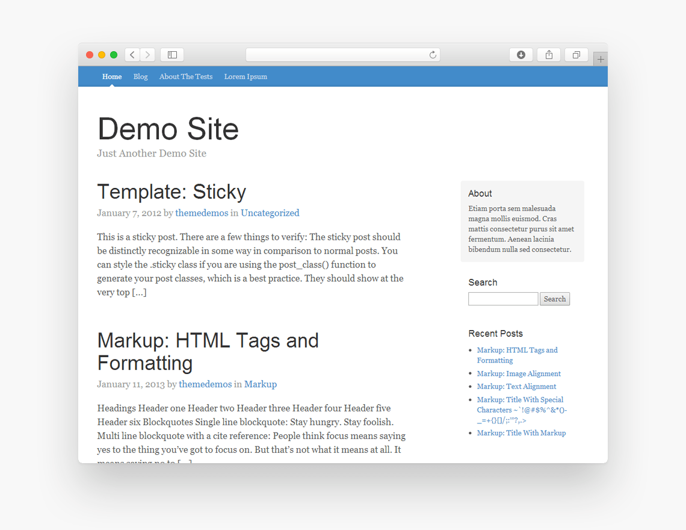Open the Uncategorized category link
Viewport: 686px width, 530px height.
click(270, 213)
